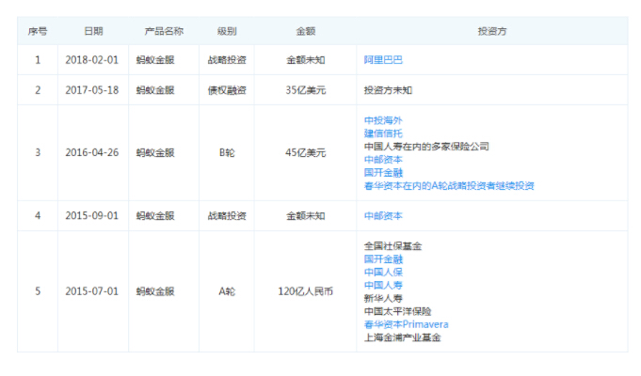Click 中邮资本 in the B轮 row
Viewport: 641px width, 376px height.
point(383,160)
